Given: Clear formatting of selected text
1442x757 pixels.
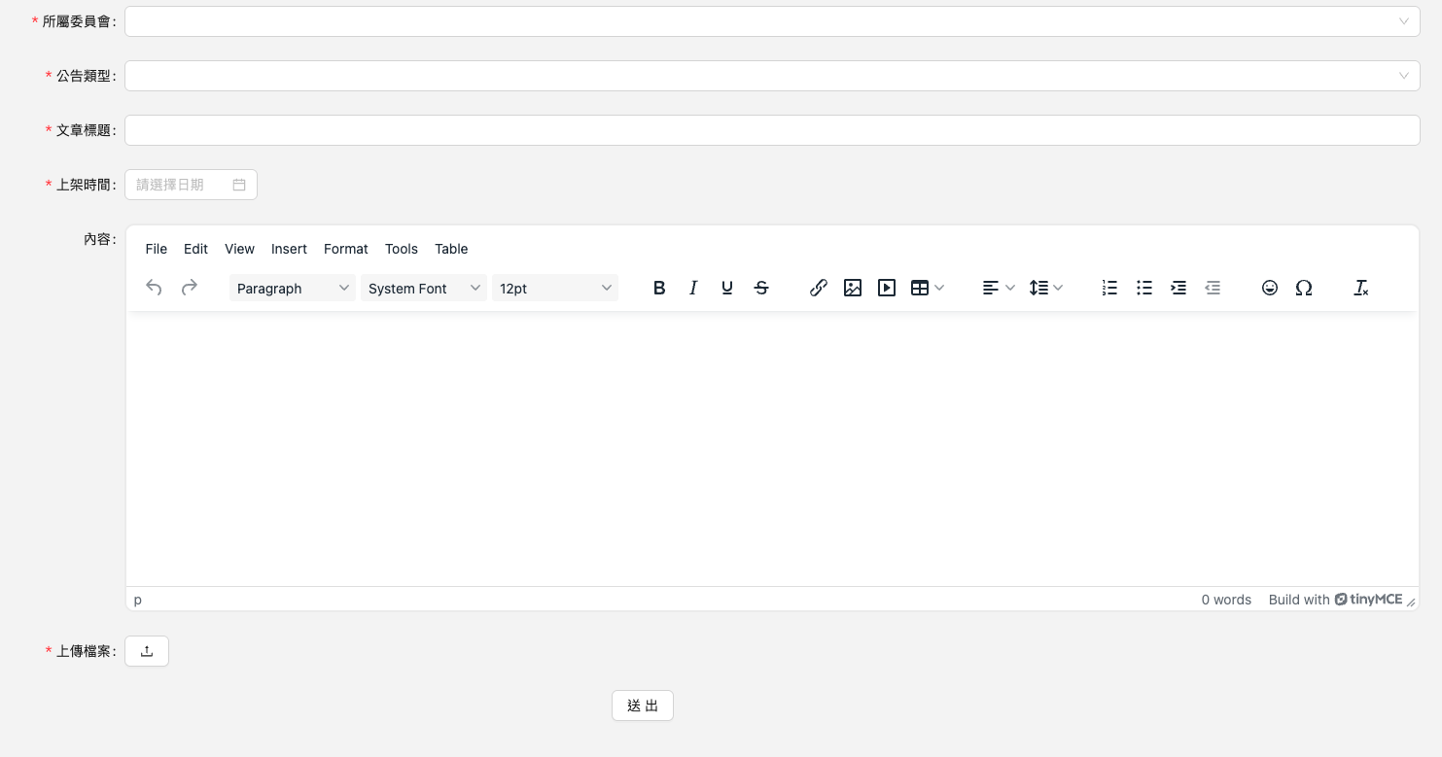Looking at the screenshot, I should tap(1361, 288).
